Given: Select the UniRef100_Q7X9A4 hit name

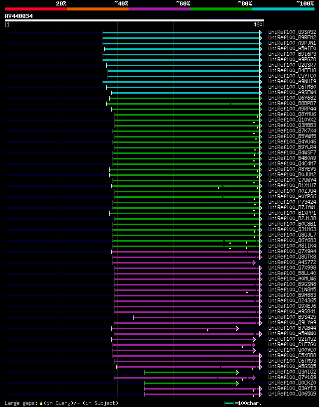Looking at the screenshot, I should [x=292, y=251].
